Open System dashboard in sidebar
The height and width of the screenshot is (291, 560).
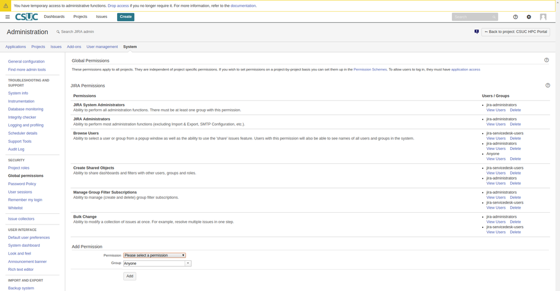point(24,245)
